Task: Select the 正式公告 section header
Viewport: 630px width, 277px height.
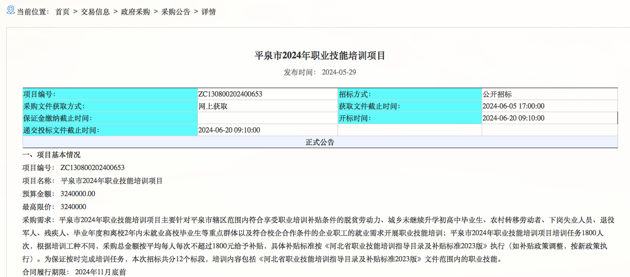Action: [320, 142]
